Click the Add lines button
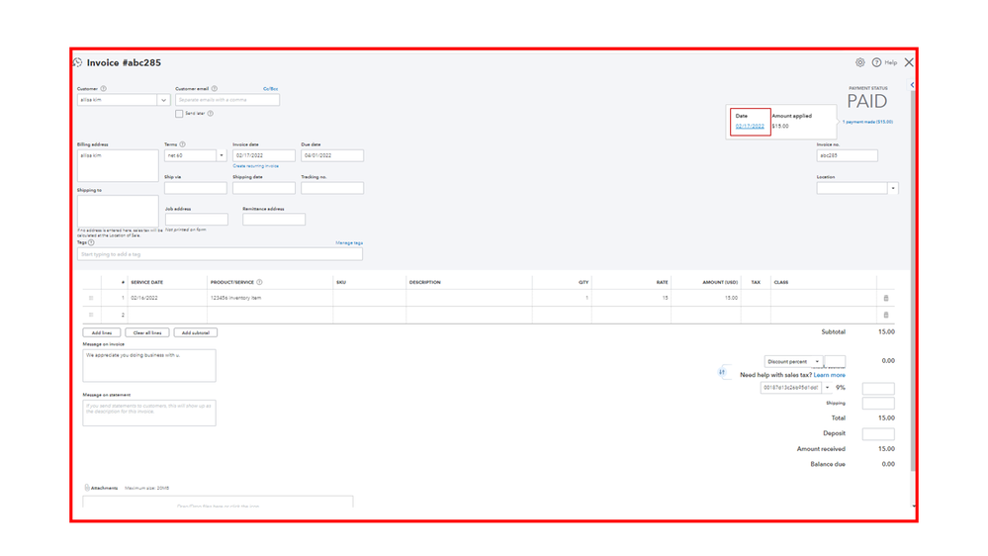The image size is (988, 556). [x=102, y=332]
